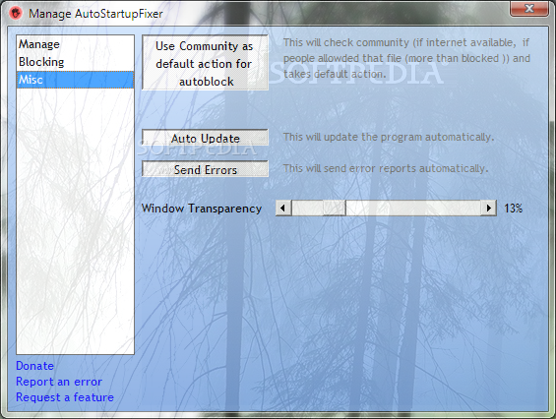This screenshot has width=556, height=419.
Task: Toggle the Send Errors button
Action: point(205,169)
